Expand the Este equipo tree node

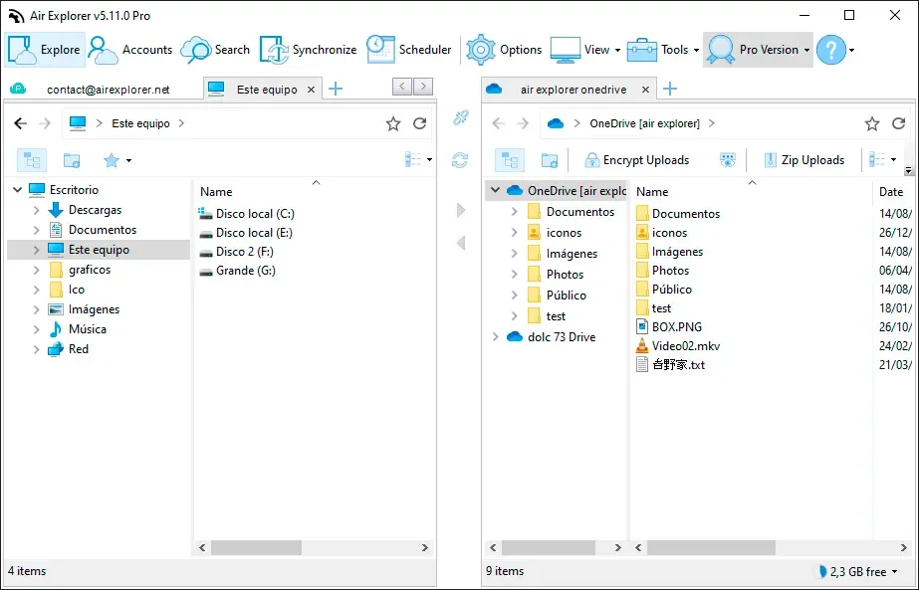pyautogui.click(x=36, y=250)
